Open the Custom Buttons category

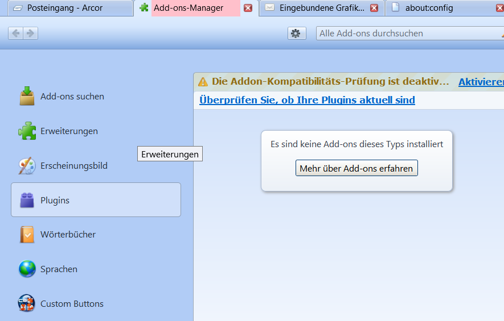tap(96, 304)
